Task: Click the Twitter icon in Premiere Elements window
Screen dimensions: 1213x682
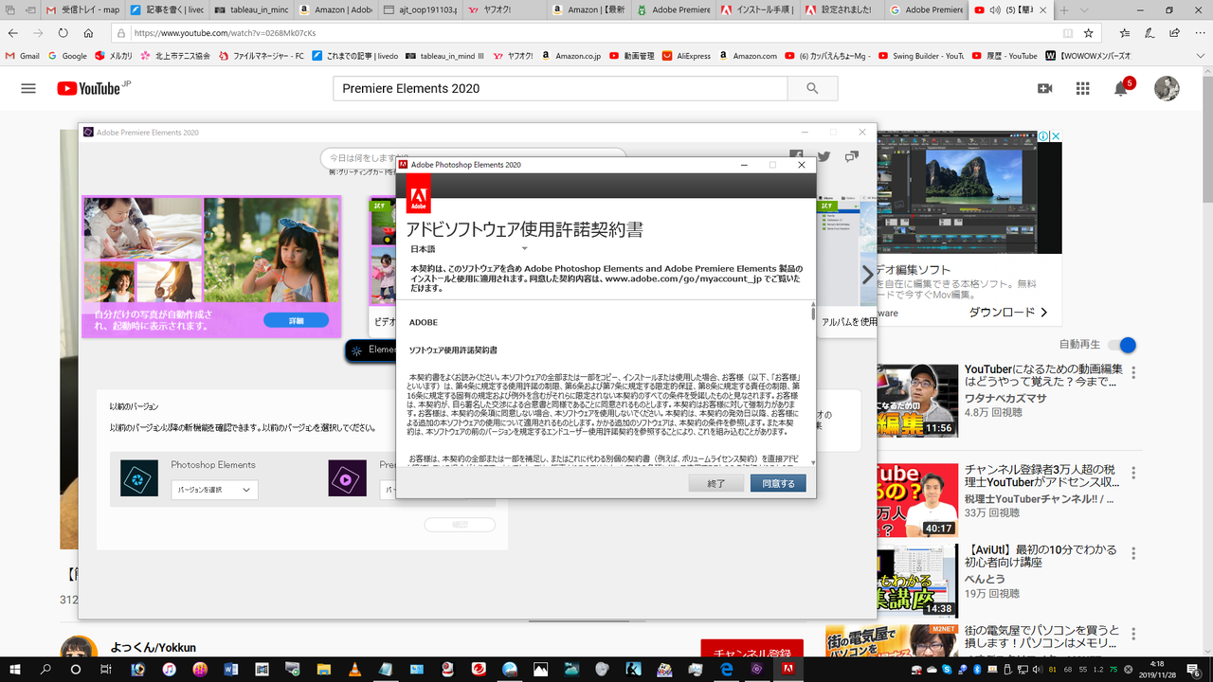Action: [824, 157]
